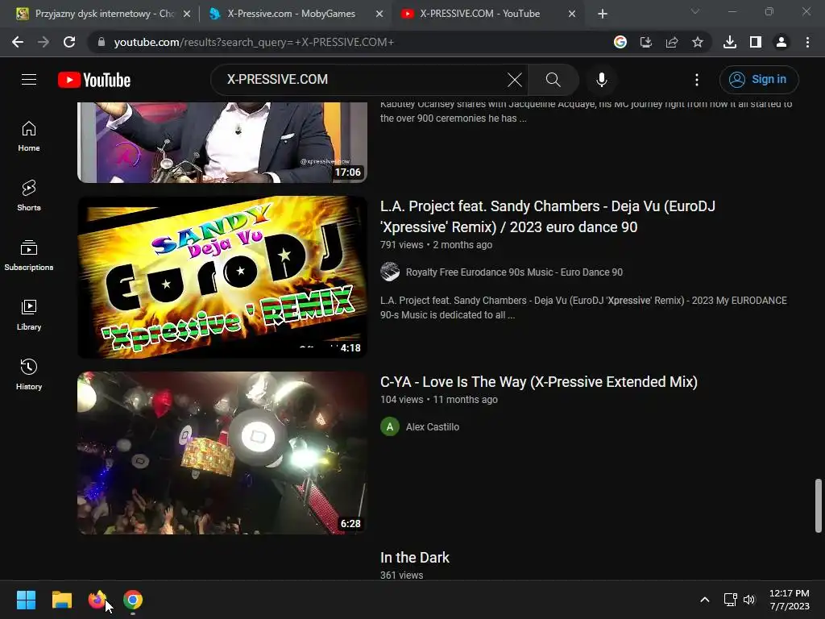The height and width of the screenshot is (619, 825).
Task: Open Firefox from the taskbar
Action: tap(97, 600)
